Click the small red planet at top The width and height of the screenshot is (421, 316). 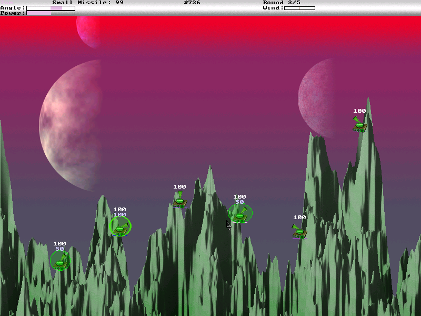coord(88,30)
